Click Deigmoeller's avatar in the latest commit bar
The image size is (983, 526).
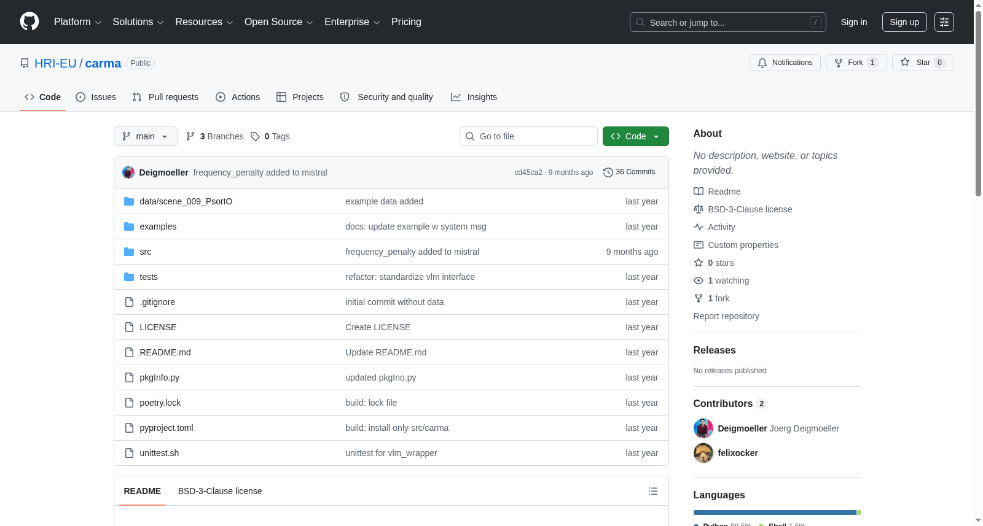128,172
